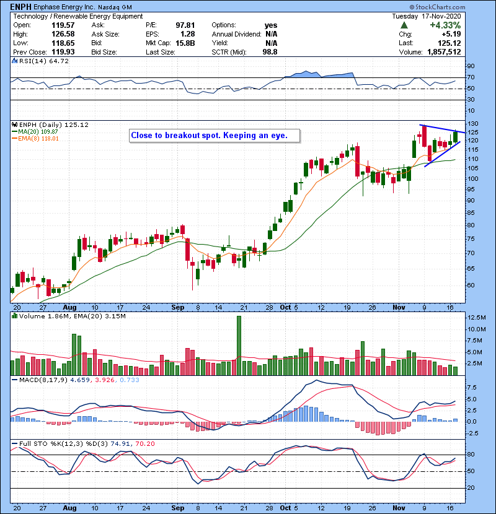Click the 'Nov' label on the price chart axis
Screen dimensions: 496x514
pyautogui.click(x=399, y=307)
